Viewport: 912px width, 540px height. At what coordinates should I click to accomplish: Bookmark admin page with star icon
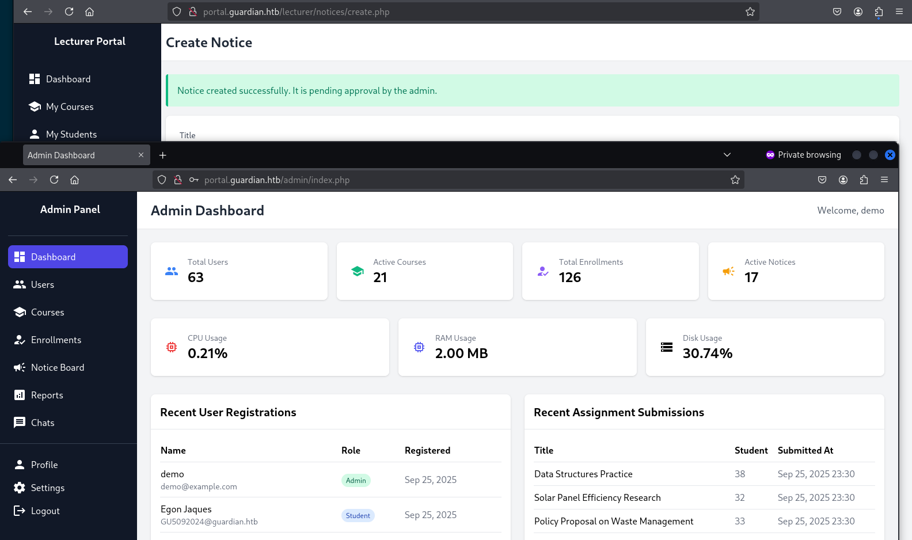click(x=735, y=180)
